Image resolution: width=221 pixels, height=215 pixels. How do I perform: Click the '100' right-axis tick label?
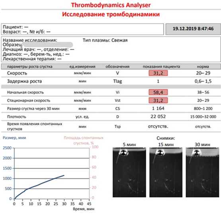pos(95,147)
